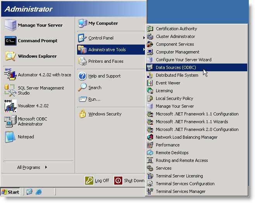Expand All Programs submenu arrow

[x=46, y=167]
